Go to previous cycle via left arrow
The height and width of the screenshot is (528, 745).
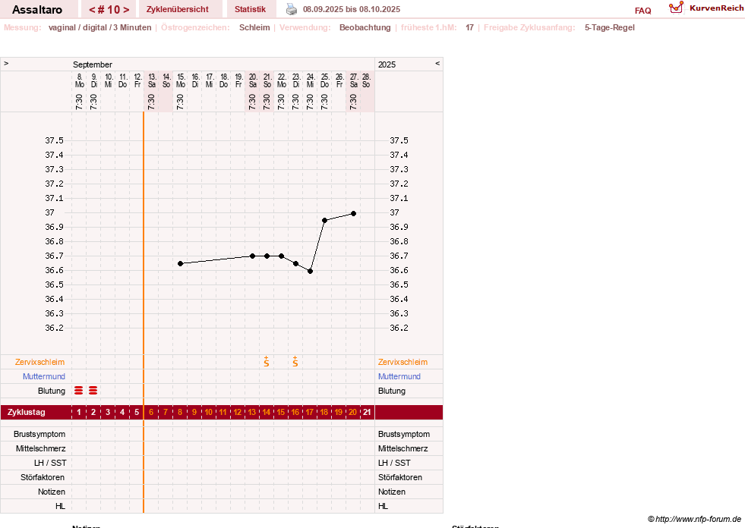pyautogui.click(x=93, y=10)
